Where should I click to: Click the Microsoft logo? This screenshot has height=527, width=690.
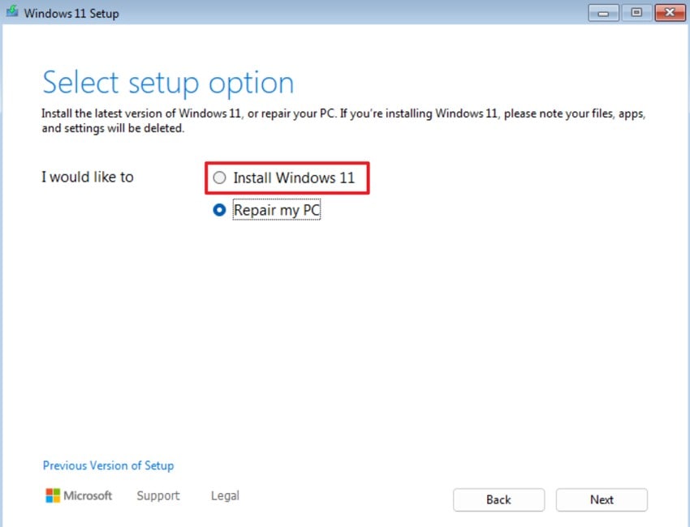pos(79,496)
